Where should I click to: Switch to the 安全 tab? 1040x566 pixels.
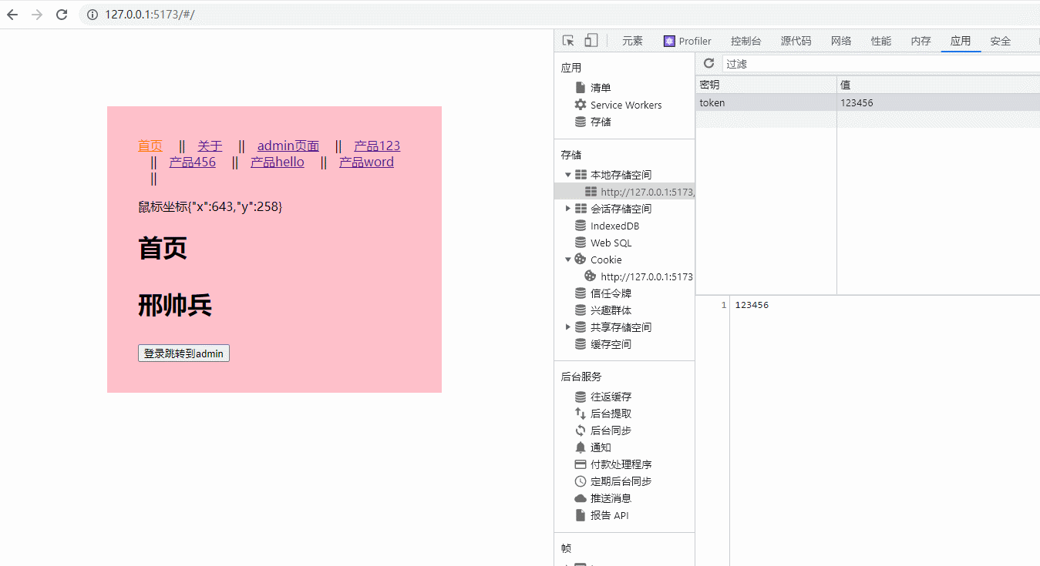(1001, 42)
